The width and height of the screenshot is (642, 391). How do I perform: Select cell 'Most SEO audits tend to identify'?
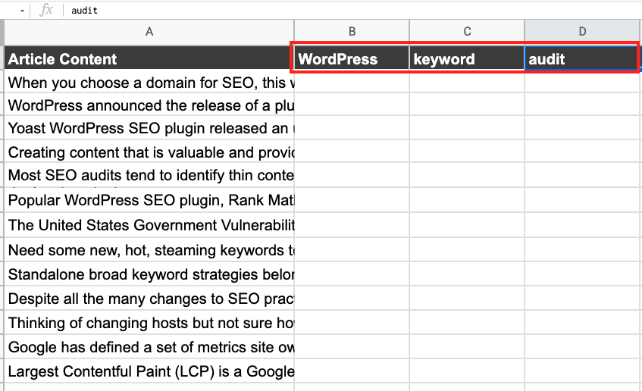[149, 175]
